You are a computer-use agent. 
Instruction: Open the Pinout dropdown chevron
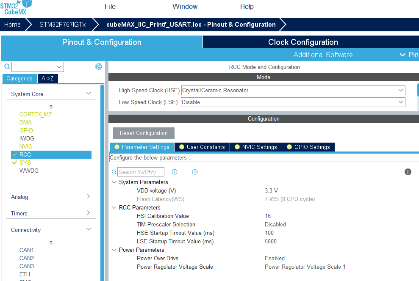coord(402,55)
